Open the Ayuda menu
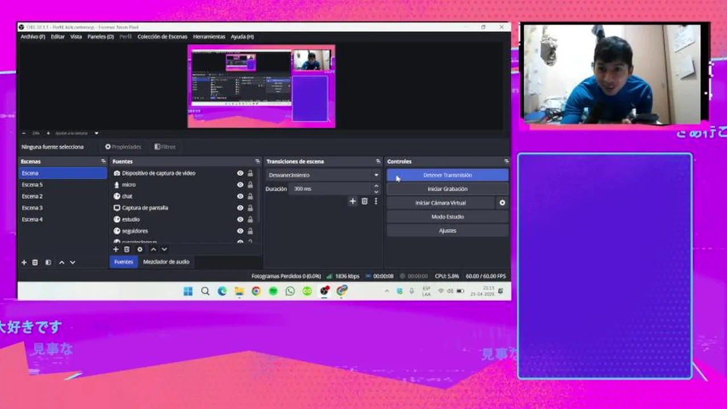Screen dimensions: 727x409 point(242,36)
